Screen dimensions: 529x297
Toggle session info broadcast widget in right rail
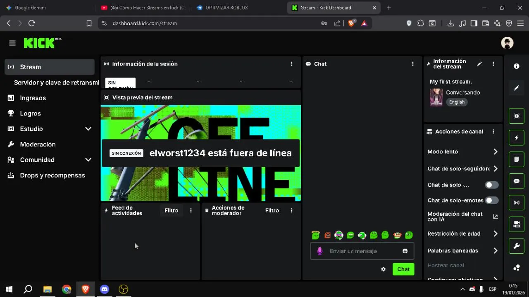click(517, 203)
